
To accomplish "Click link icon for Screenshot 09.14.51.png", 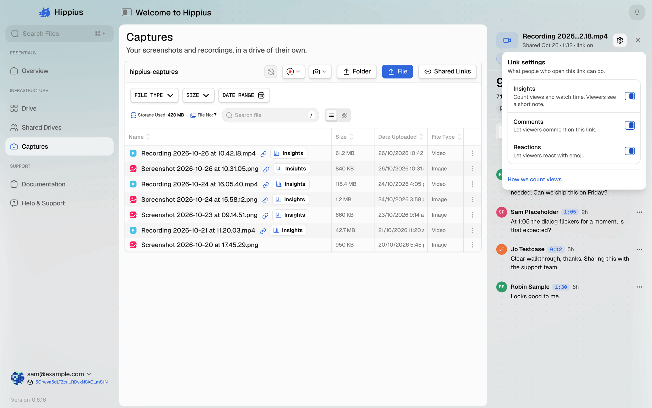I will coord(265,215).
